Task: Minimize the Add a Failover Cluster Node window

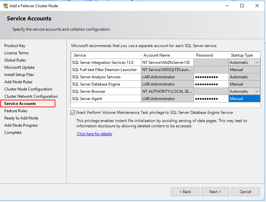Action: click(x=227, y=6)
